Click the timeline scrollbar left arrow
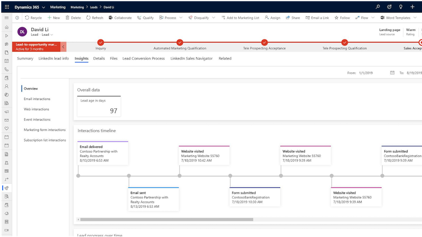The width and height of the screenshot is (422, 237). [x=78, y=220]
